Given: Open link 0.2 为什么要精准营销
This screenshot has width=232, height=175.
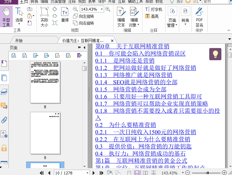Looking at the screenshot, I should coord(125,125).
